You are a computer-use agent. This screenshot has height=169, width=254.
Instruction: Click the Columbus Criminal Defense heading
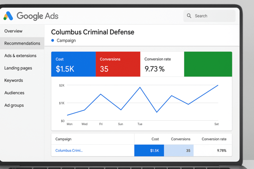[x=93, y=32]
